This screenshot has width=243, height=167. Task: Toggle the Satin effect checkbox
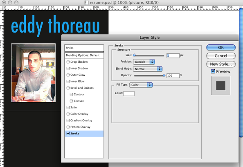tap(68, 108)
